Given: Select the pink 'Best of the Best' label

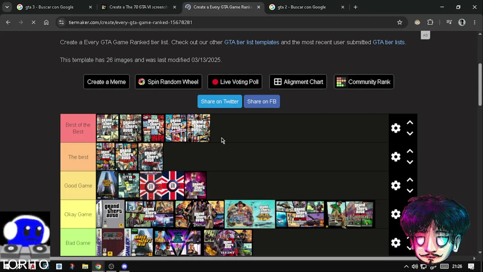Looking at the screenshot, I should pos(78,128).
